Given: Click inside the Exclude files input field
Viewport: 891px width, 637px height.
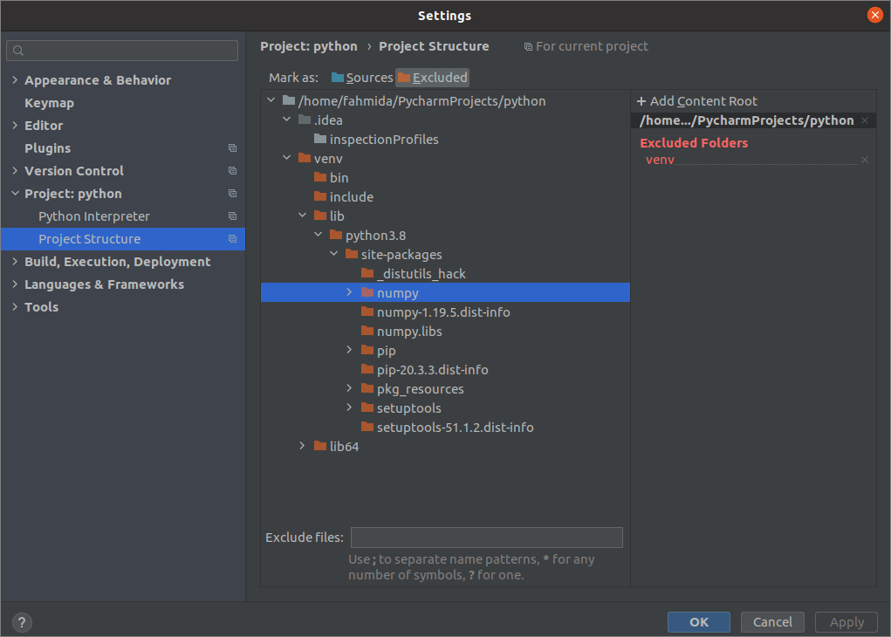Looking at the screenshot, I should tap(486, 537).
